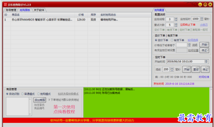Decrease 监控延时 with the down arrow

point(202,20)
